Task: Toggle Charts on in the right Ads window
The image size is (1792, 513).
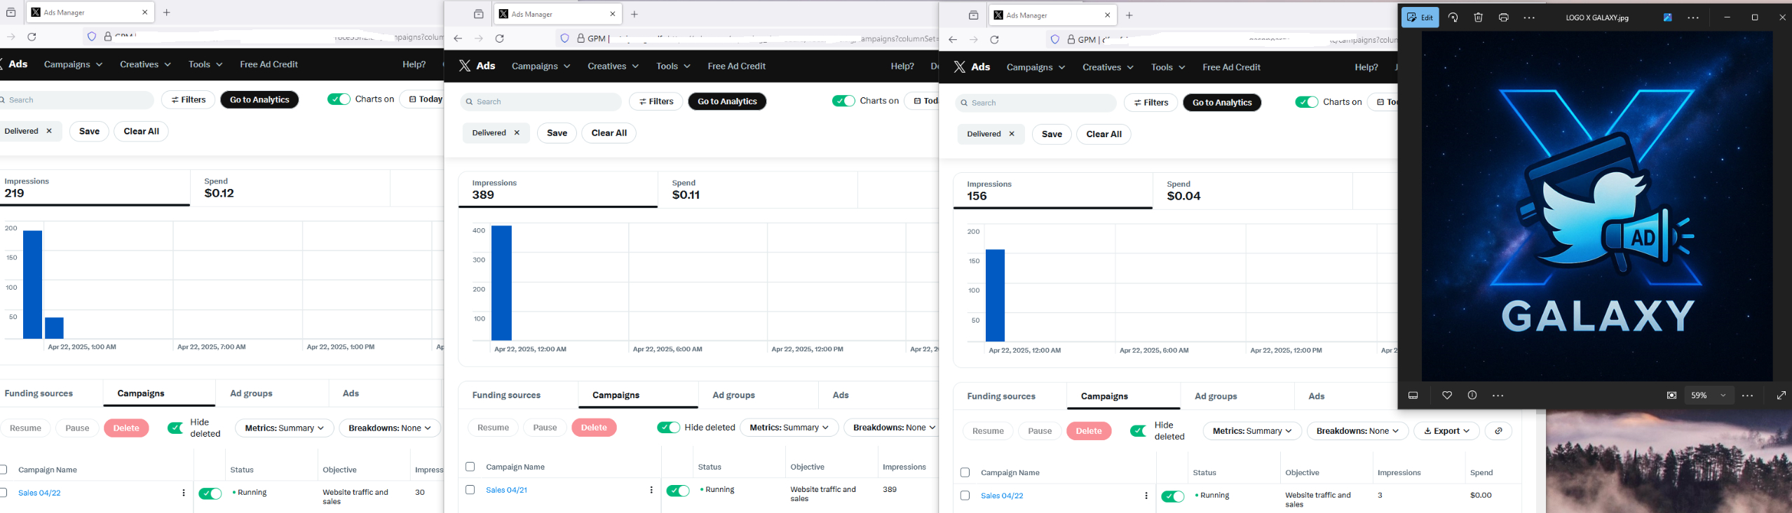Action: tap(1307, 102)
